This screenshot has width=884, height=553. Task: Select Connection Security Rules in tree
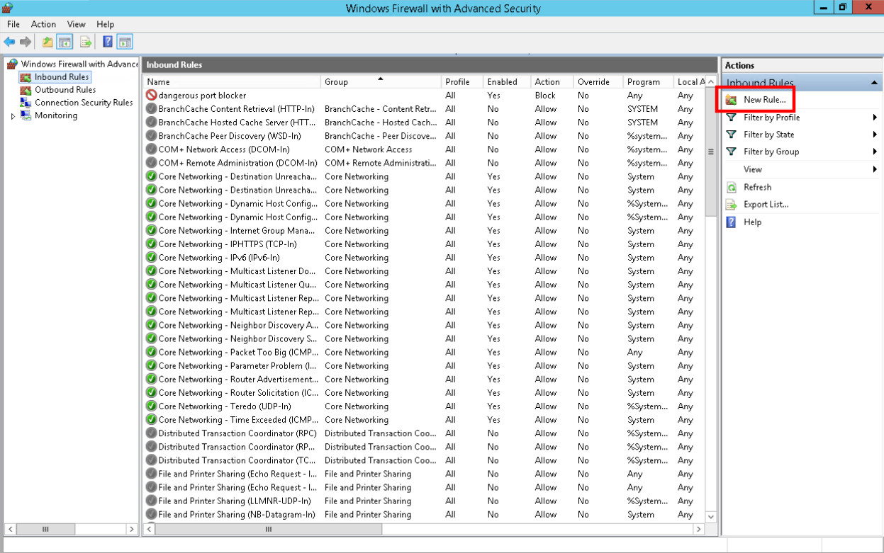pyautogui.click(x=84, y=103)
